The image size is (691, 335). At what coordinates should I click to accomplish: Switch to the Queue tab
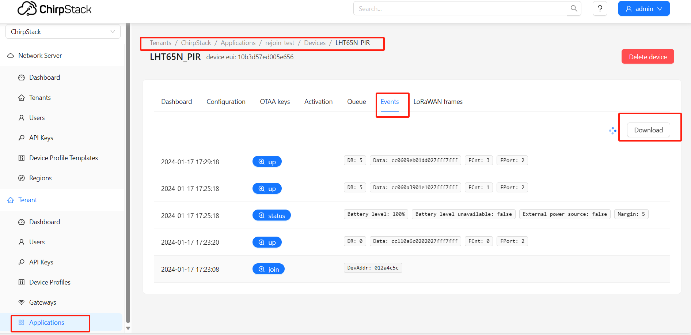[x=357, y=102]
